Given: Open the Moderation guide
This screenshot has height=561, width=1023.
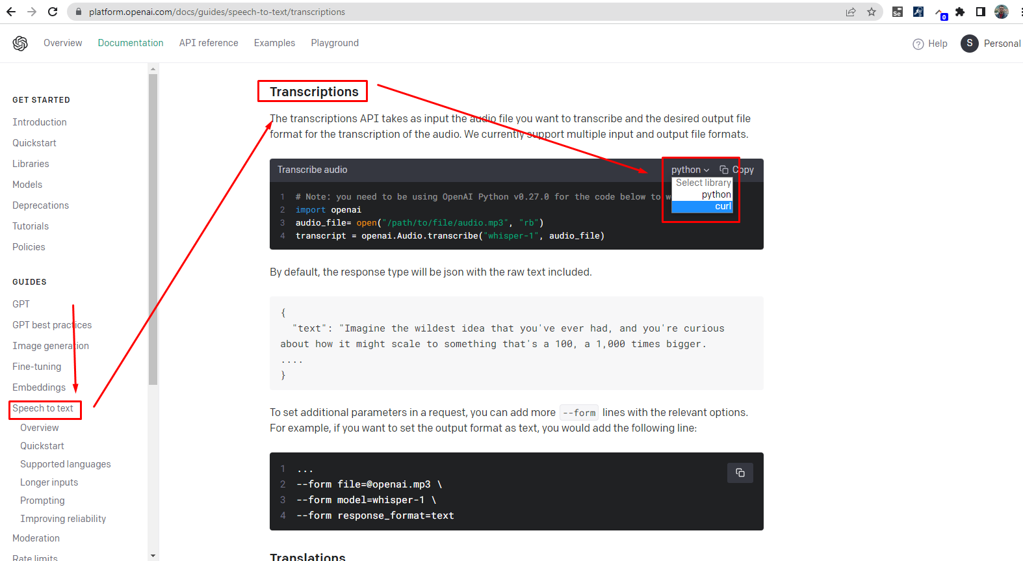Looking at the screenshot, I should 36,538.
